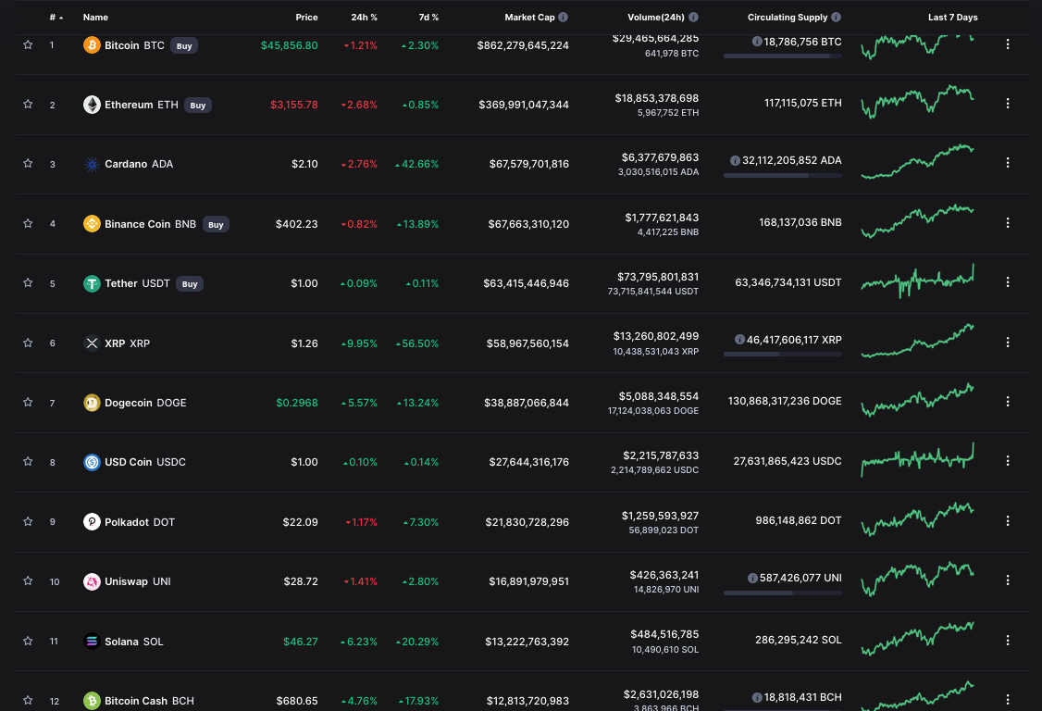Viewport: 1042px width, 711px height.
Task: Click the Bitcoin circulating supply progress bar
Action: pos(782,56)
